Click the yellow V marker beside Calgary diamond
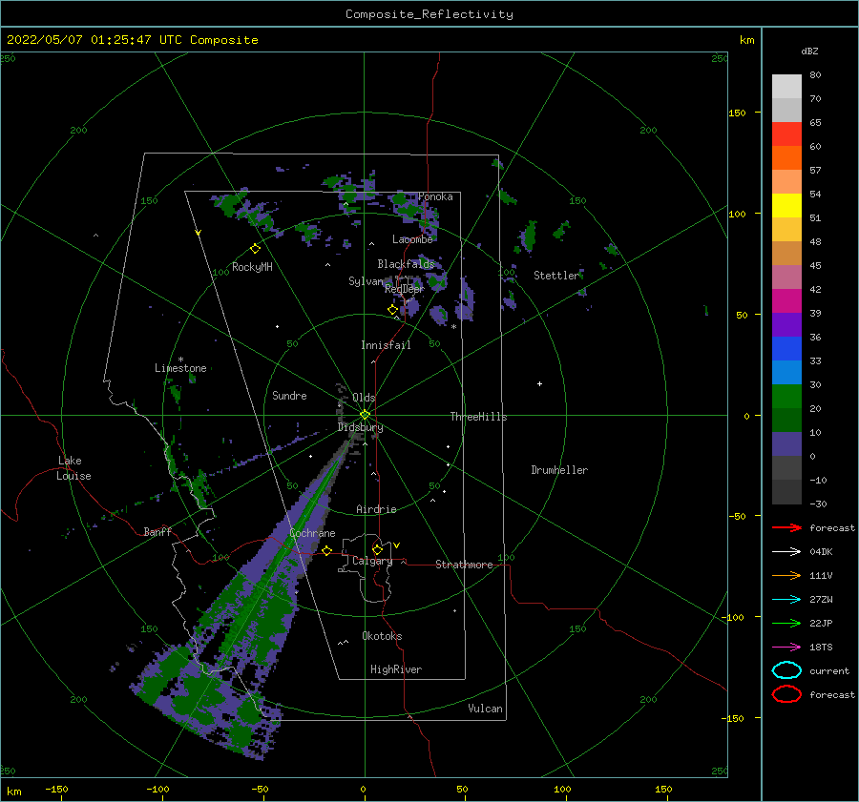Image resolution: width=859 pixels, height=802 pixels. click(397, 545)
